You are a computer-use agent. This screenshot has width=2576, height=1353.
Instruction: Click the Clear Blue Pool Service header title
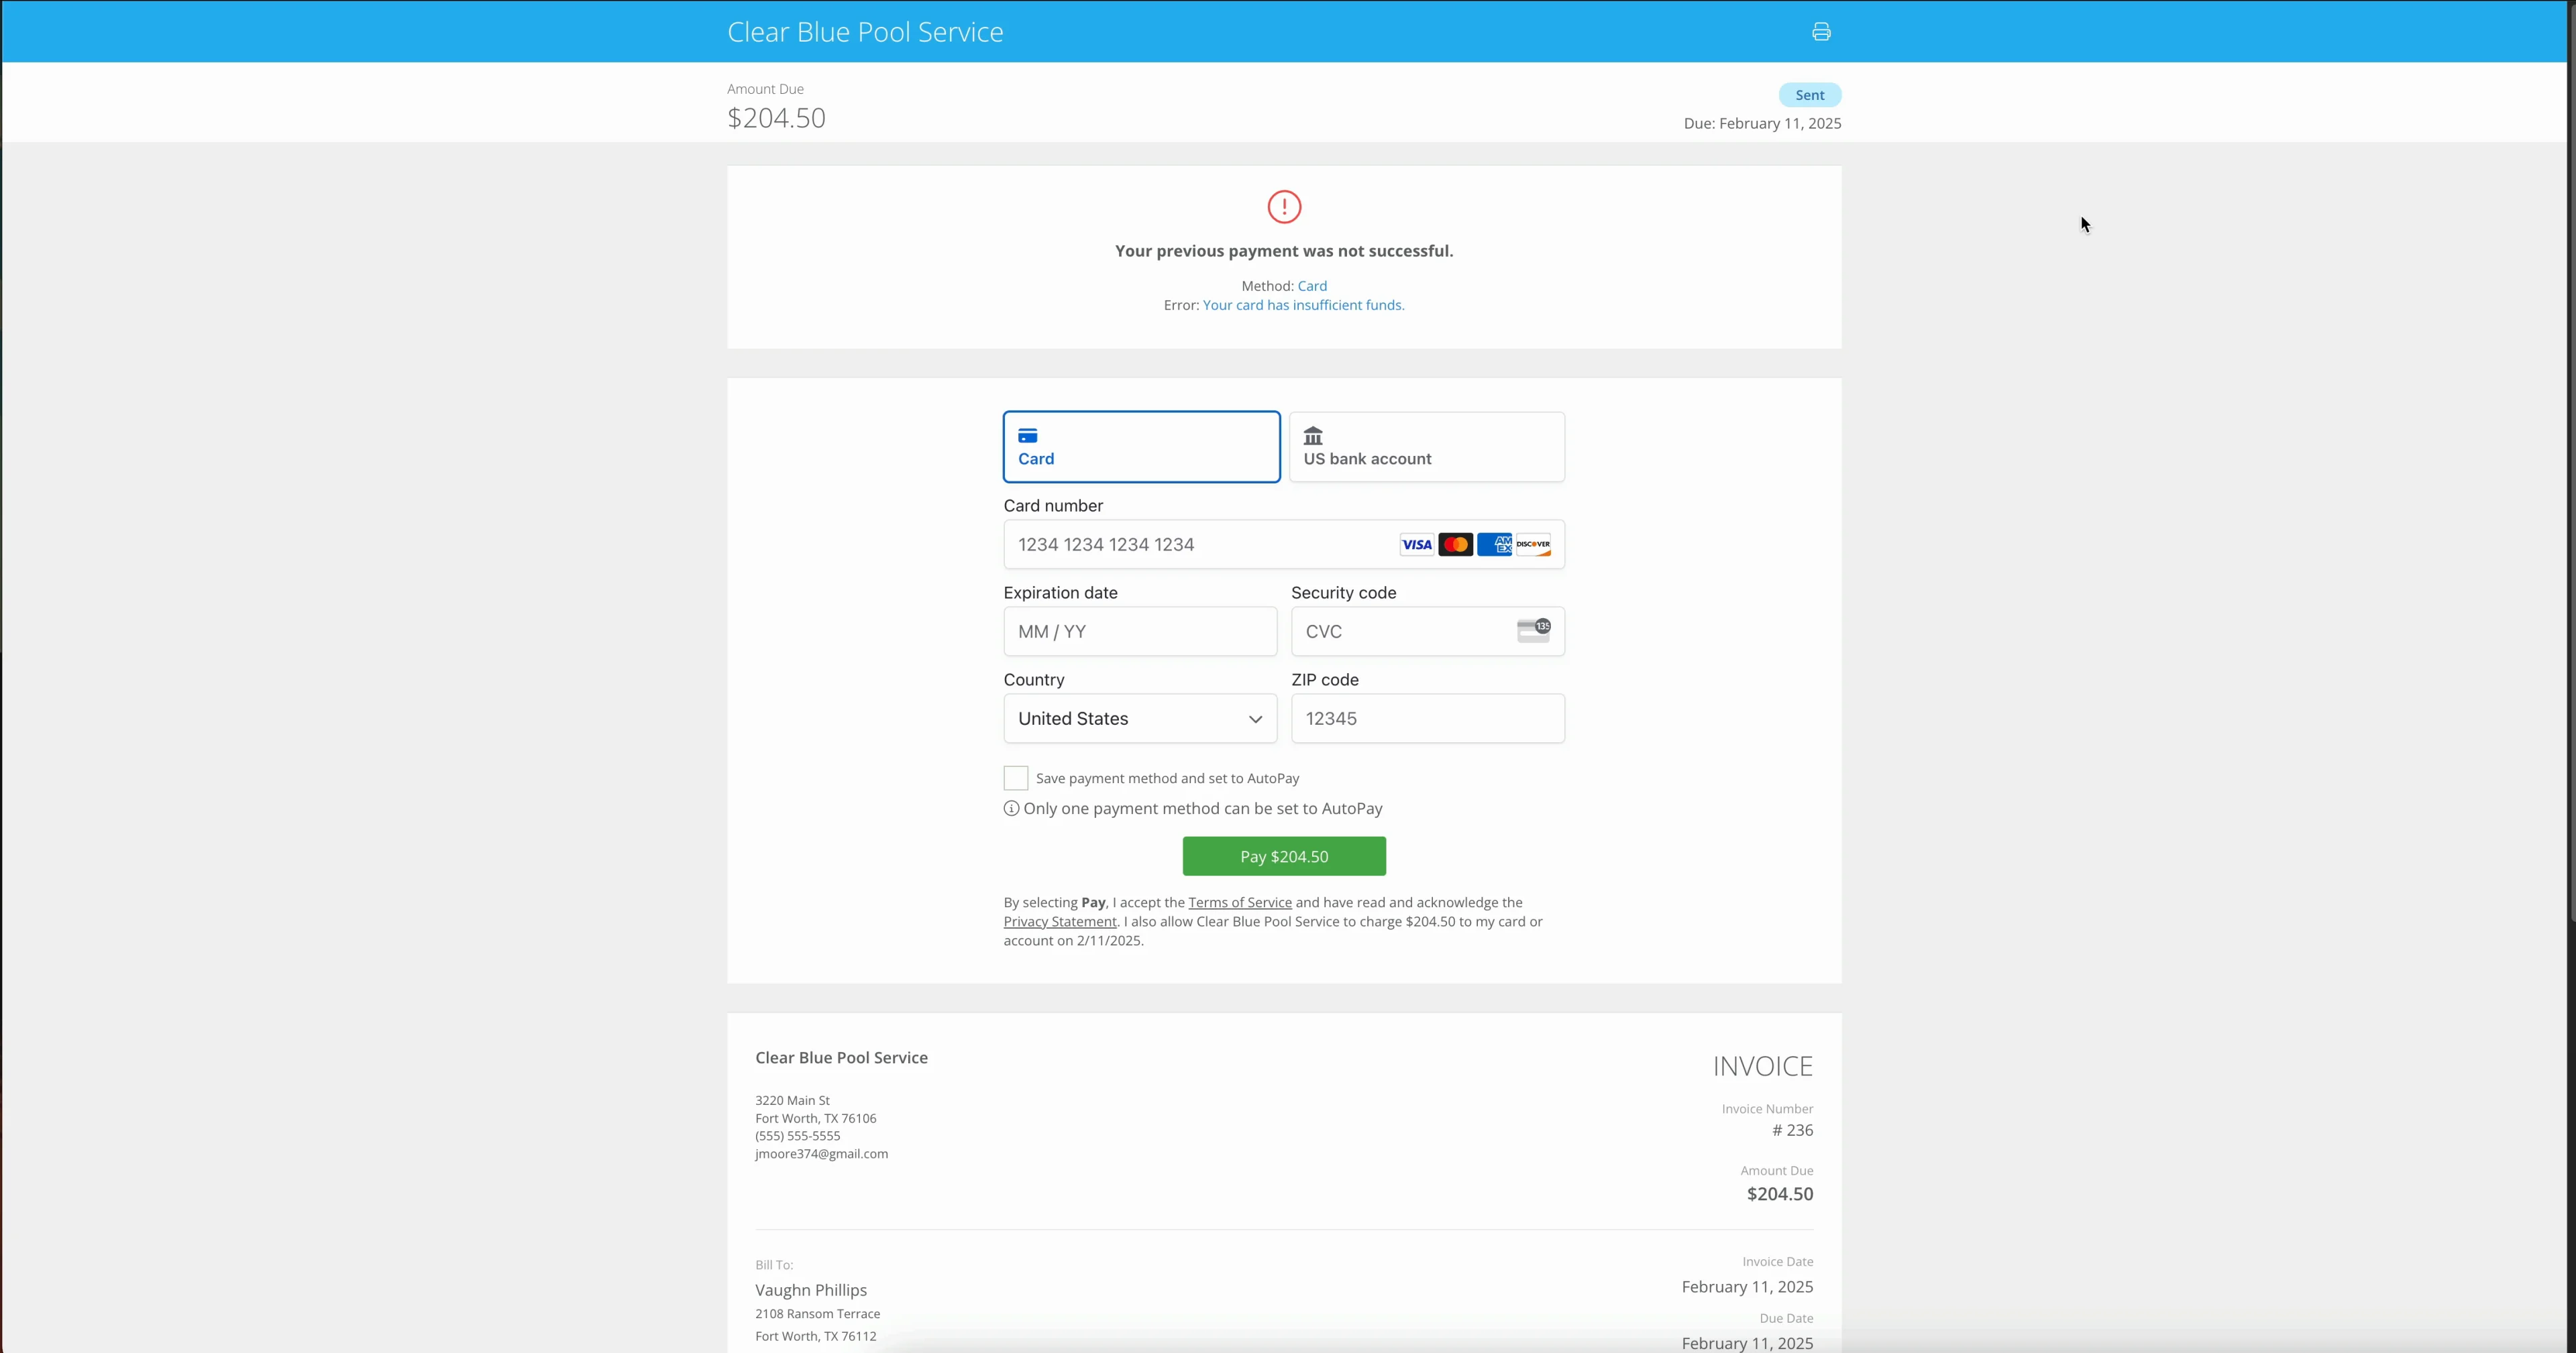865,32
